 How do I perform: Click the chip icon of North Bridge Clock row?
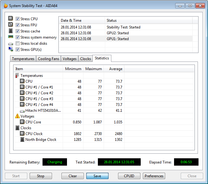coord(22,139)
